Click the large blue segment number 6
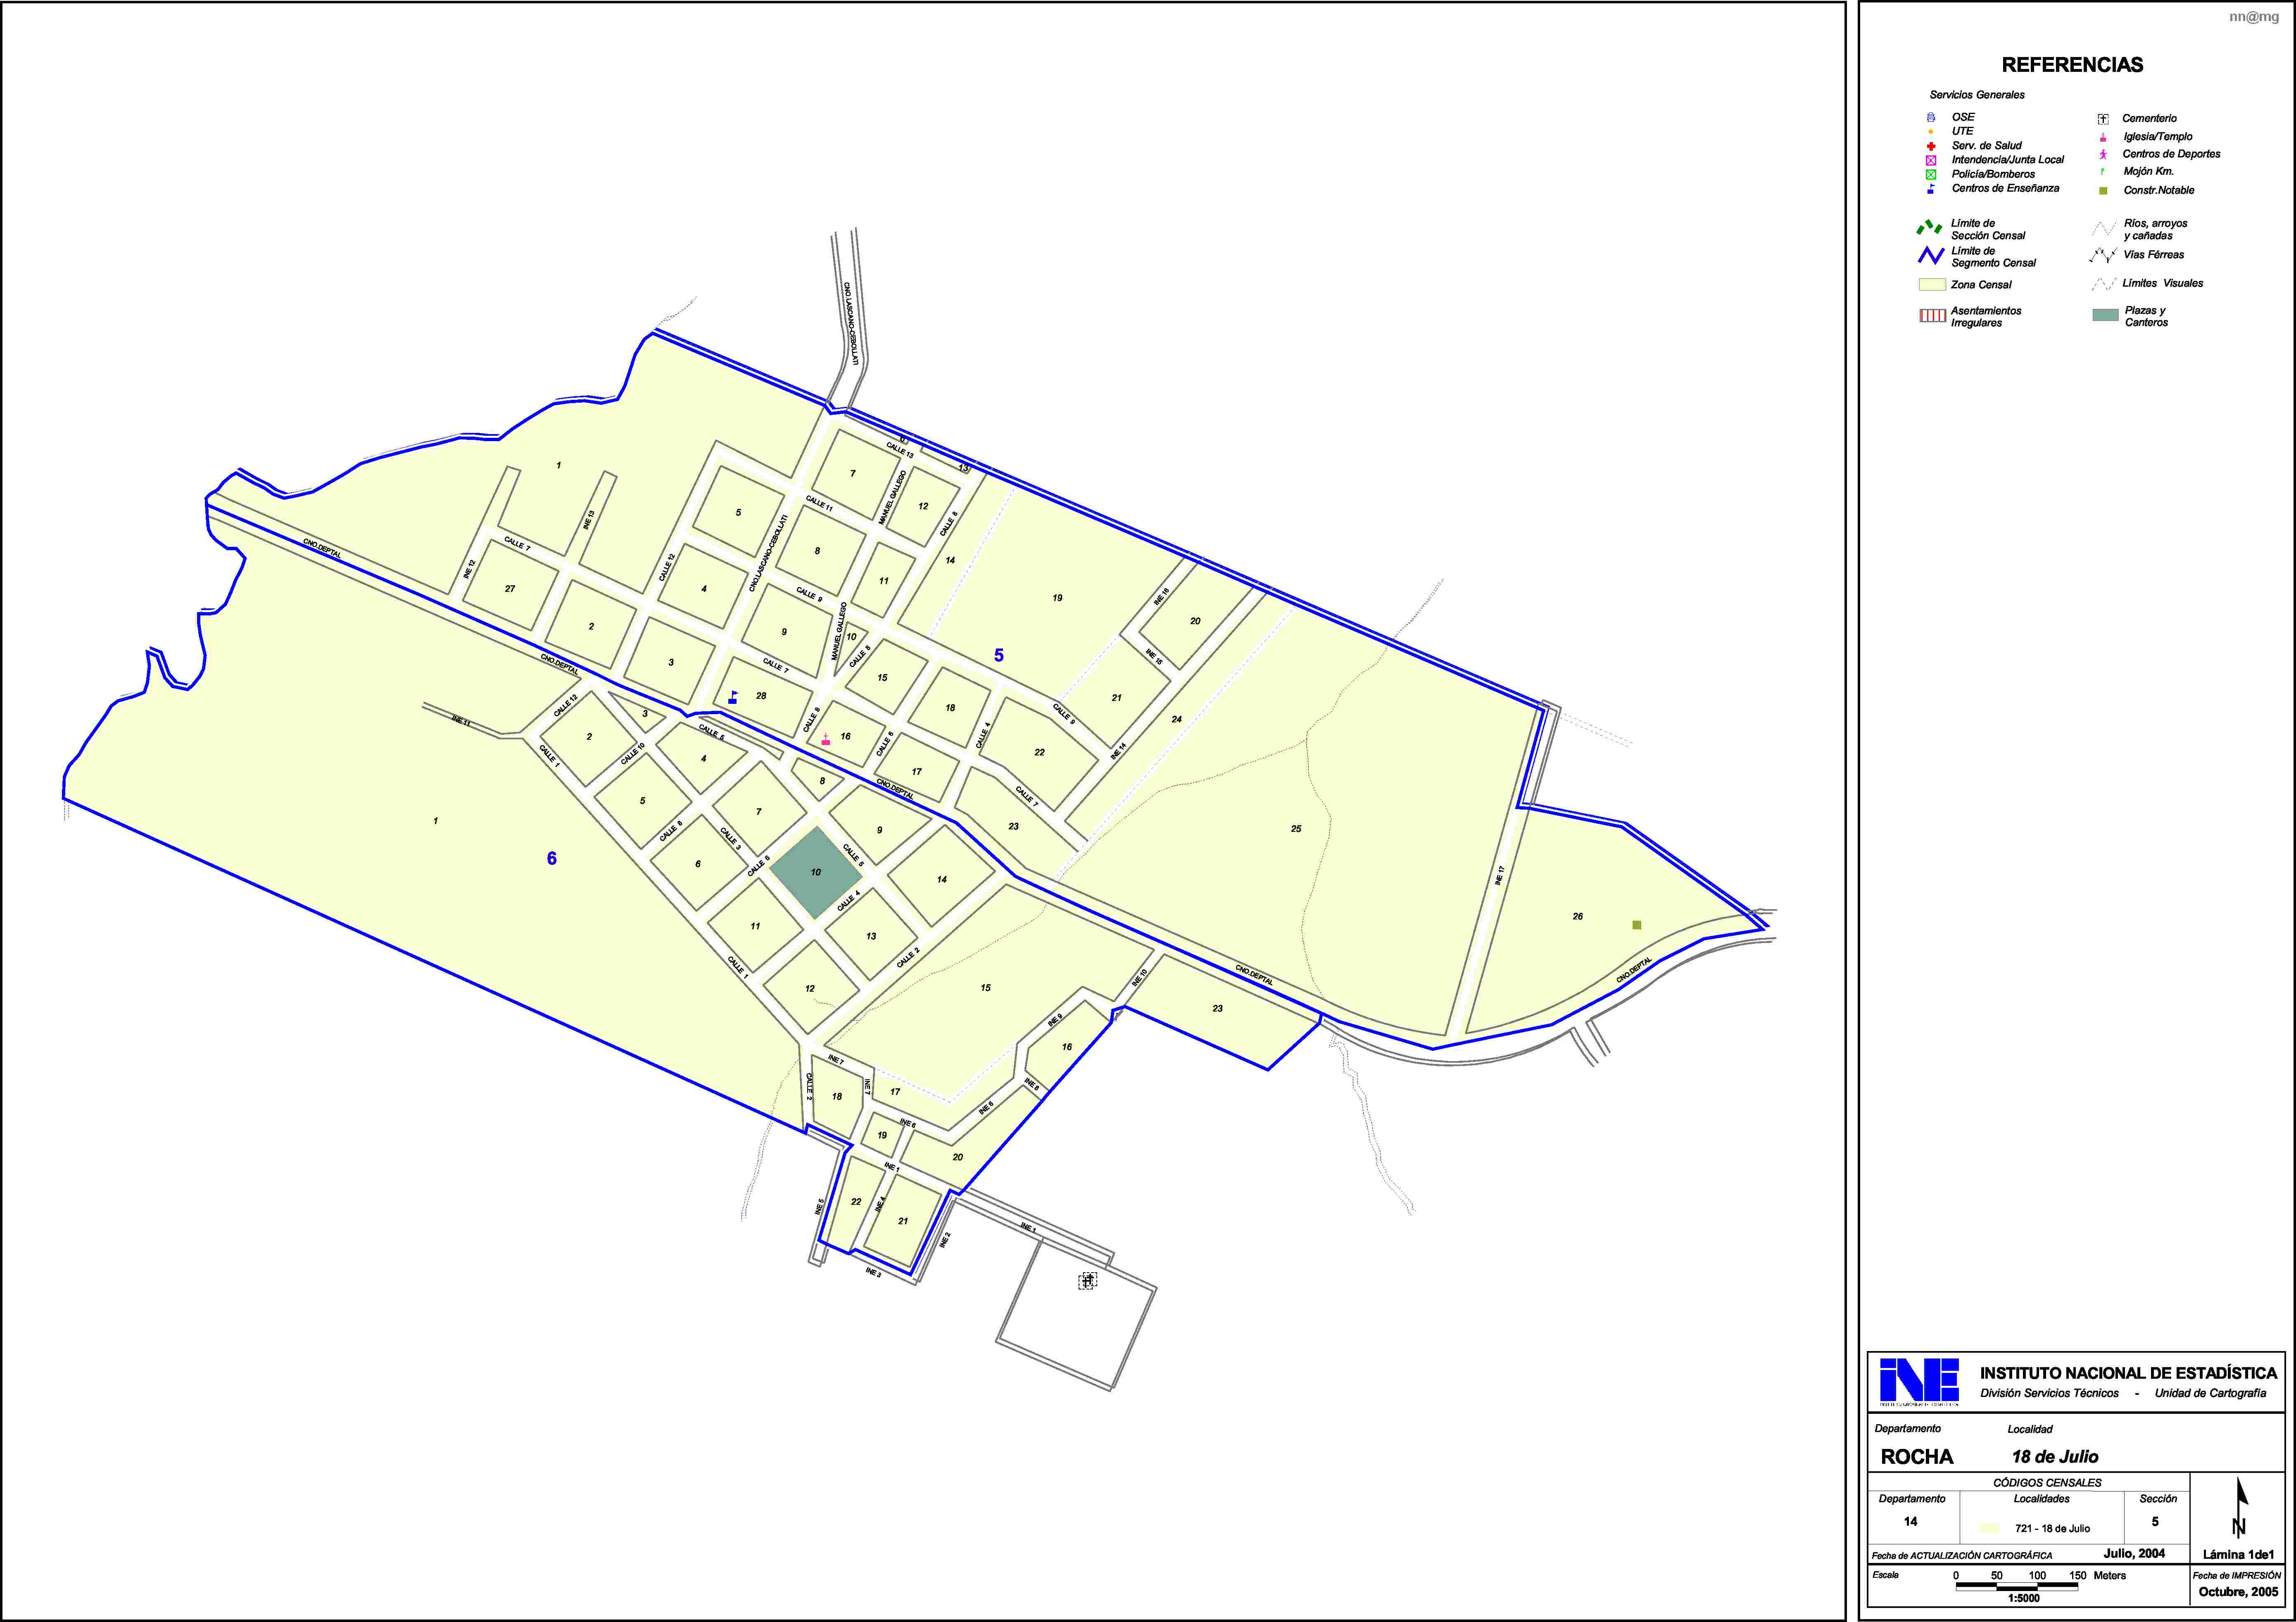This screenshot has width=2296, height=1622. (x=551, y=858)
